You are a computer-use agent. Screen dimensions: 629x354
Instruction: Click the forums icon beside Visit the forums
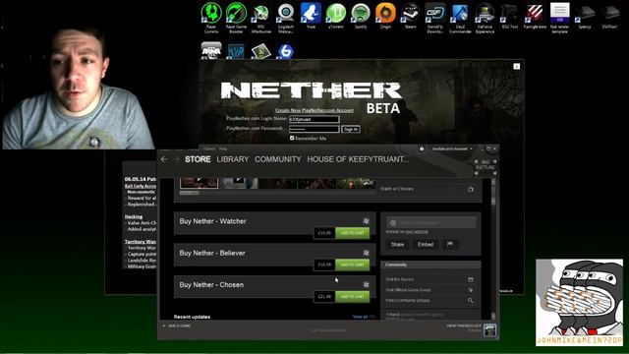point(471,279)
